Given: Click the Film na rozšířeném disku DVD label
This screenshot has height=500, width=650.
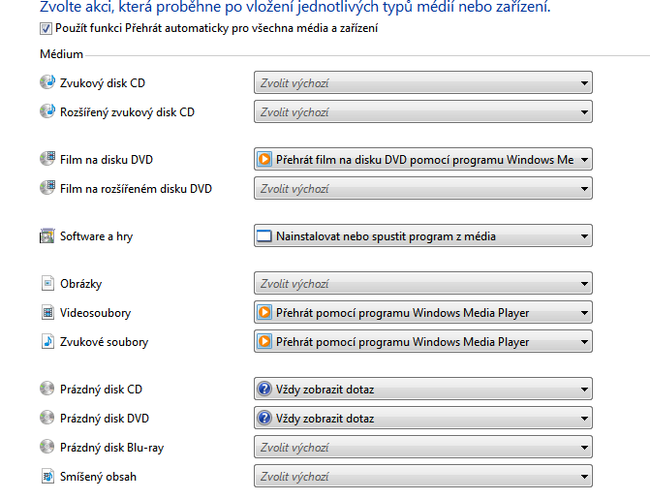Looking at the screenshot, I should (x=136, y=188).
